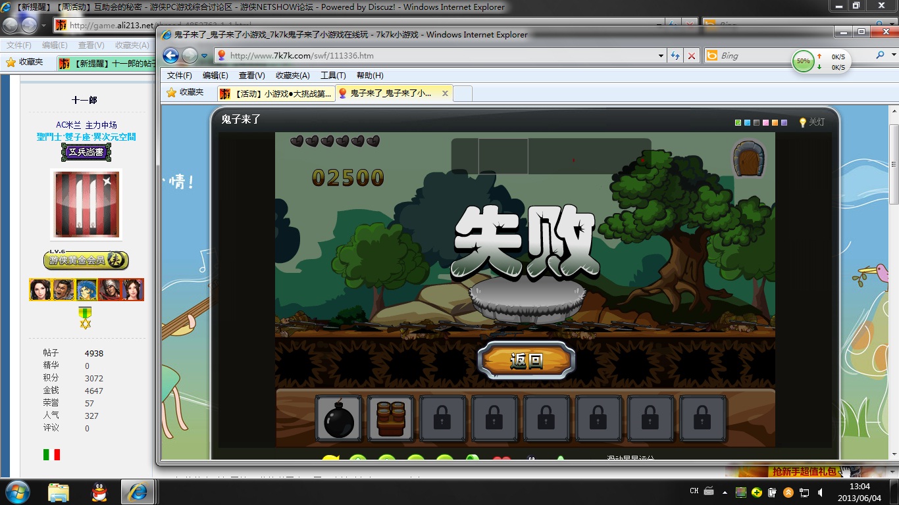This screenshot has height=505, width=899.
Task: Open Windows Explorer from the taskbar
Action: pos(59,492)
